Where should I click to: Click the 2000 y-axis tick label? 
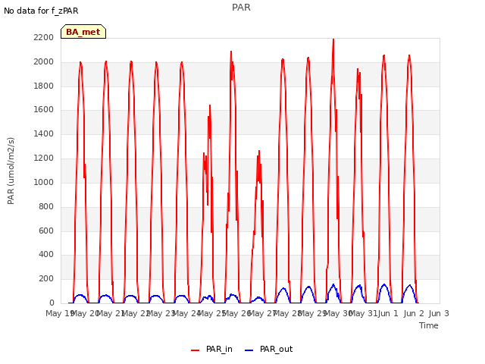click(x=44, y=61)
